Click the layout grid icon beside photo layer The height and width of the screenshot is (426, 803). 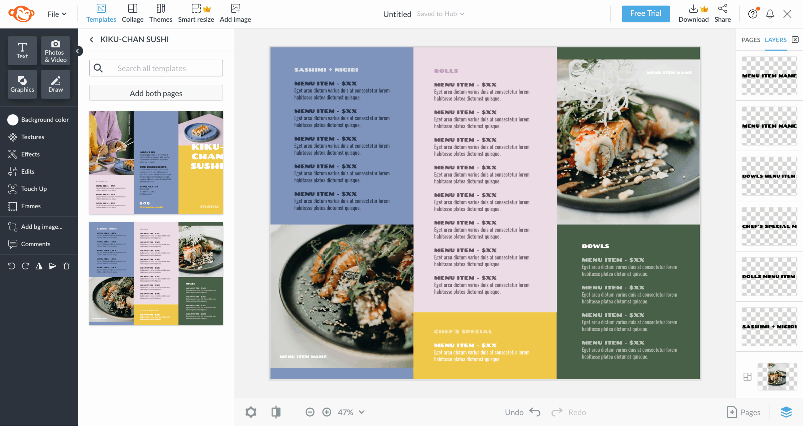pos(747,376)
